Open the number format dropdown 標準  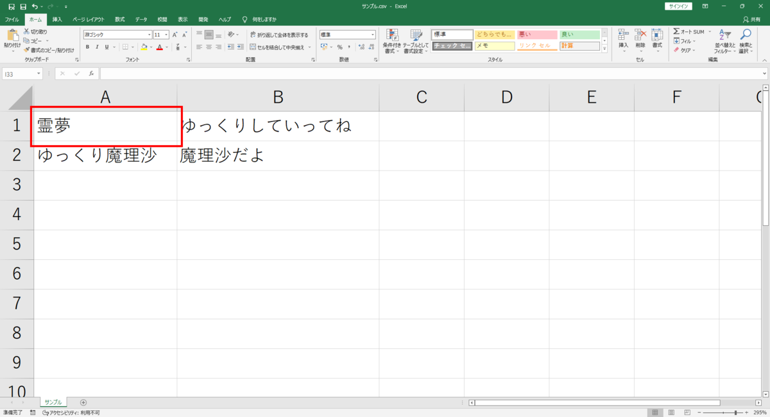pos(373,35)
